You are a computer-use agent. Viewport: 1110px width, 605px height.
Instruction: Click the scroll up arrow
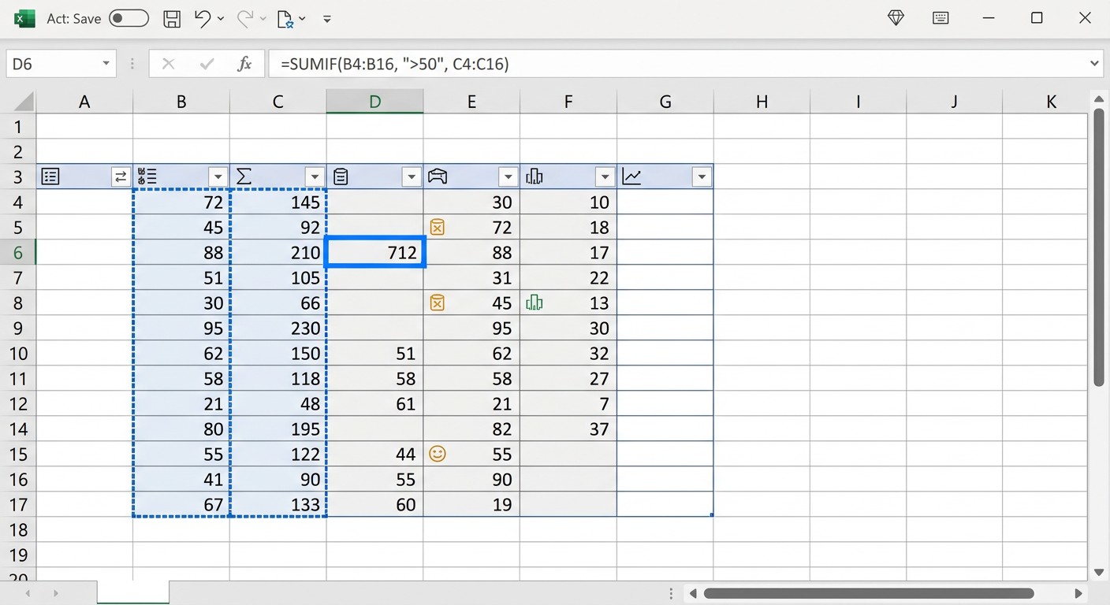(x=1099, y=98)
